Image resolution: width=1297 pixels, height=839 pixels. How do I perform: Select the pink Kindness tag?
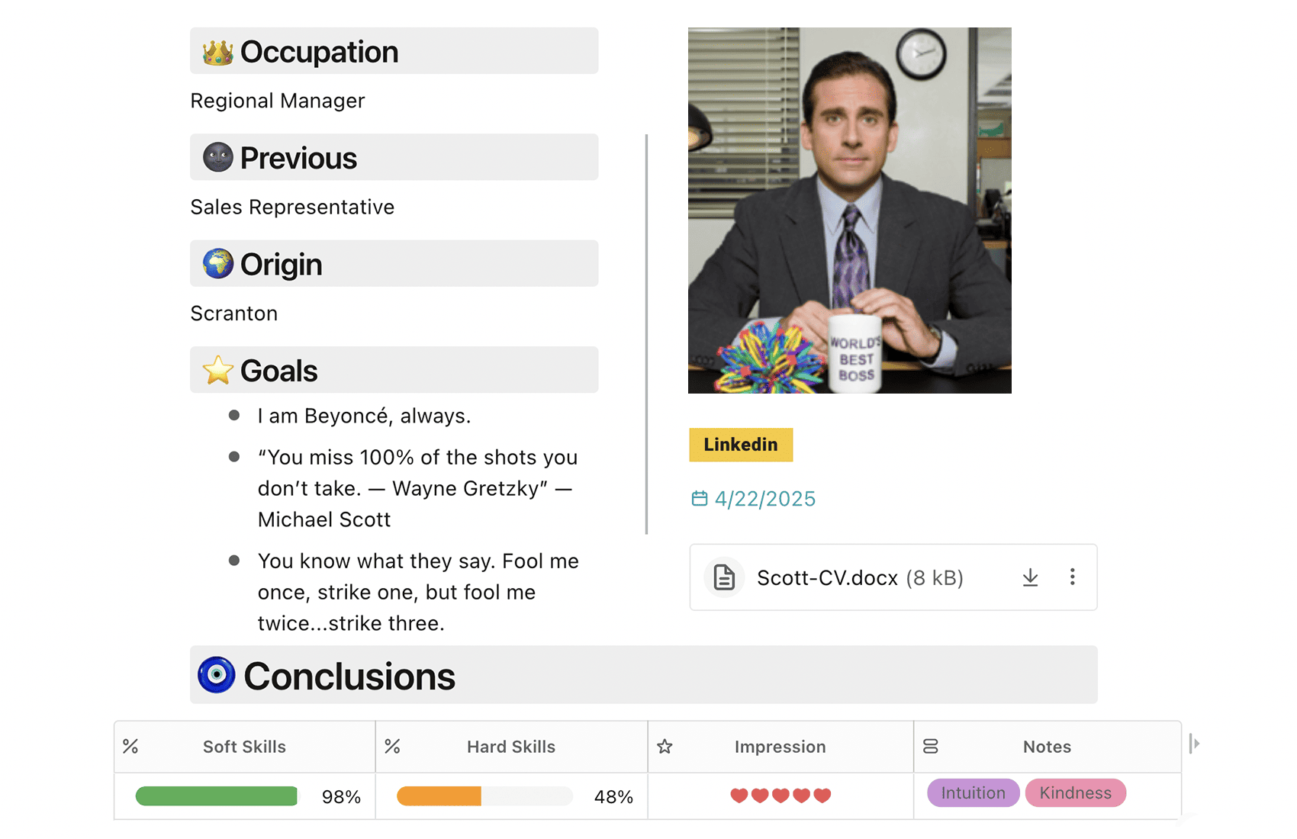[x=1075, y=793]
